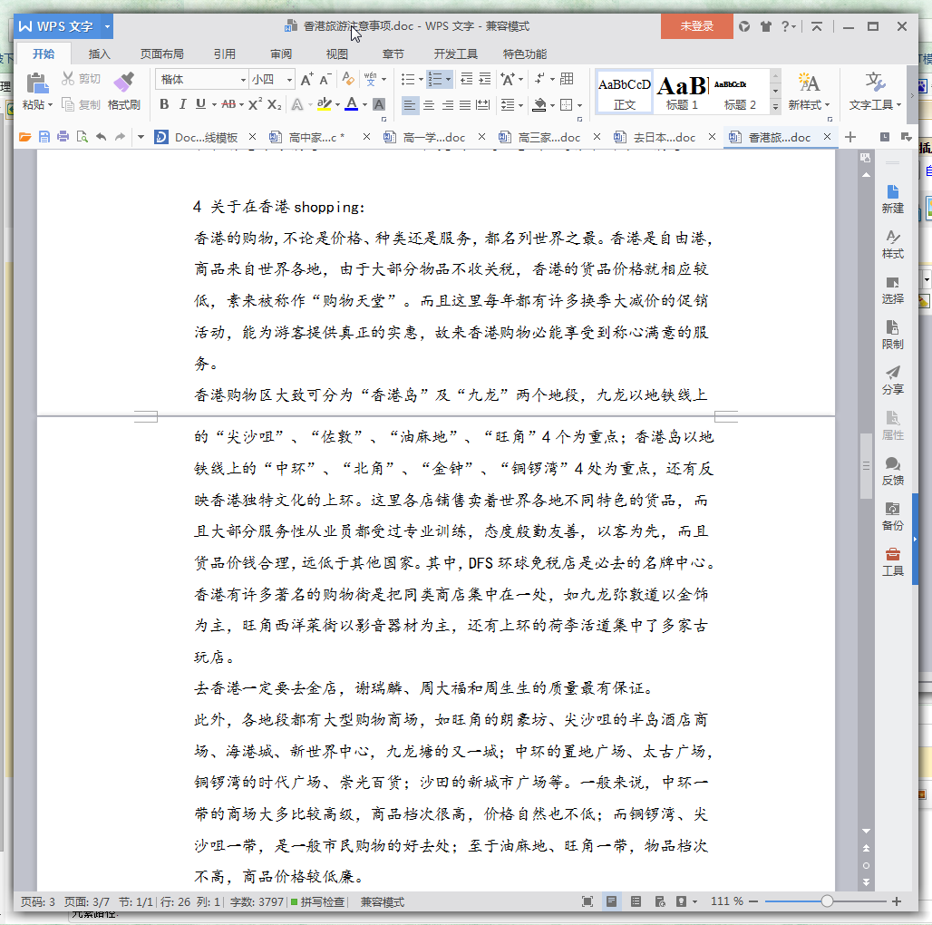Open the font color dropdown arrow
The height and width of the screenshot is (925, 932).
[x=364, y=104]
